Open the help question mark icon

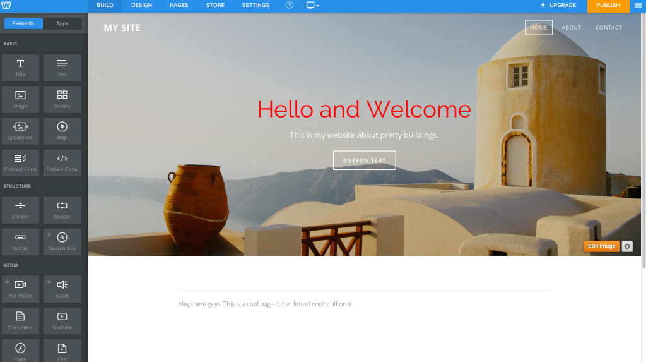290,5
